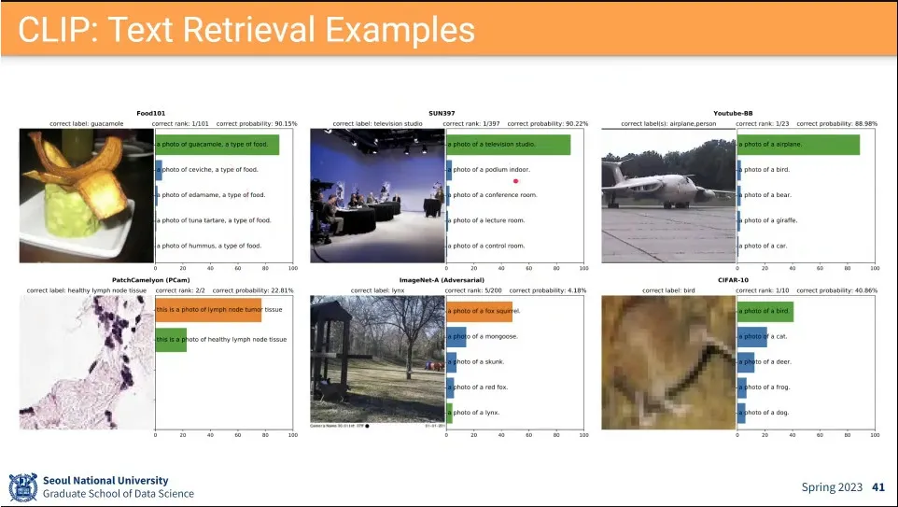Click 'Seoul National University' footer text

(x=105, y=481)
